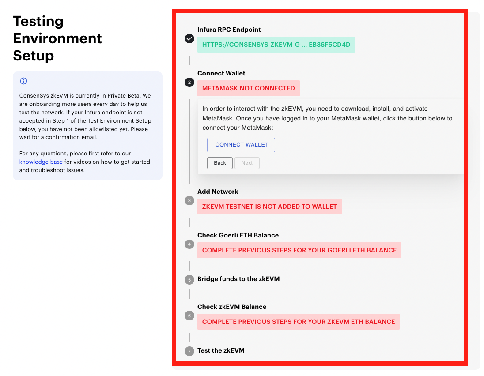Click the step 3 circle icon
The width and height of the screenshot is (484, 376).
[x=189, y=200]
